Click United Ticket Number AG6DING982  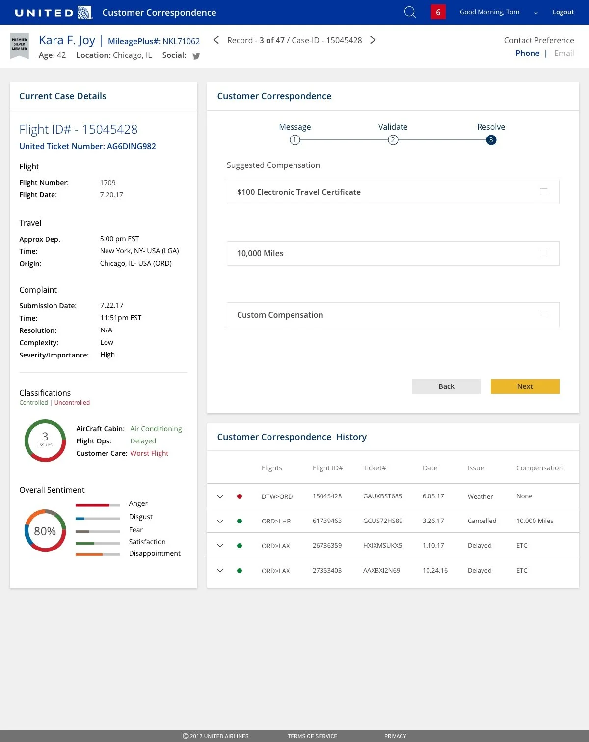click(x=87, y=146)
